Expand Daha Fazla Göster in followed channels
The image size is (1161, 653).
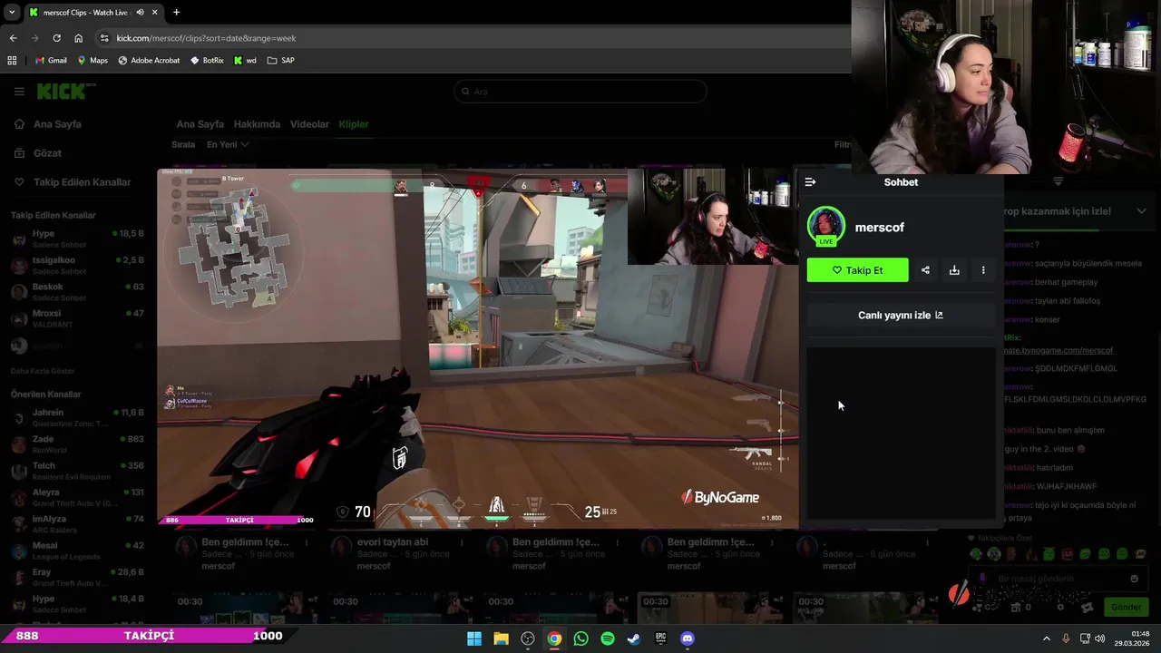[43, 371]
